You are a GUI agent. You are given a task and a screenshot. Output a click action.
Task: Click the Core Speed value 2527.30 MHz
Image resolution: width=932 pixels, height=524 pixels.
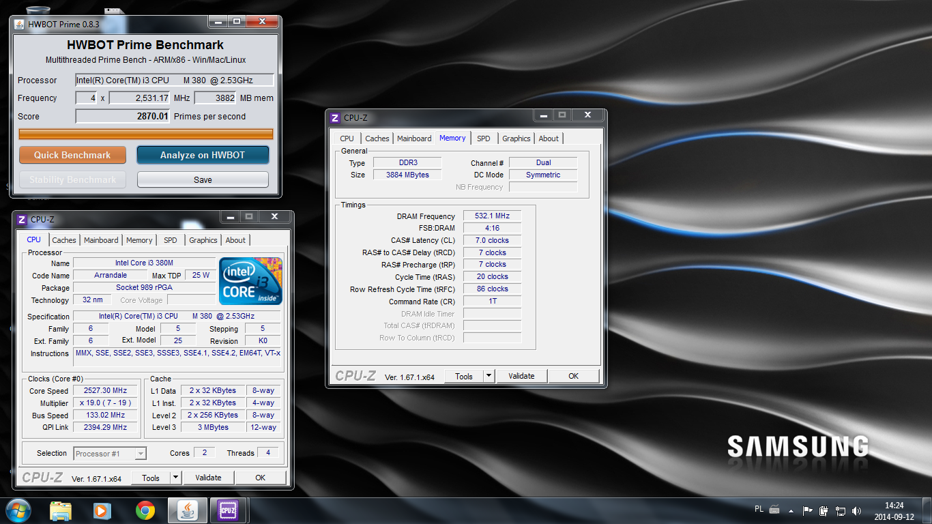point(106,391)
